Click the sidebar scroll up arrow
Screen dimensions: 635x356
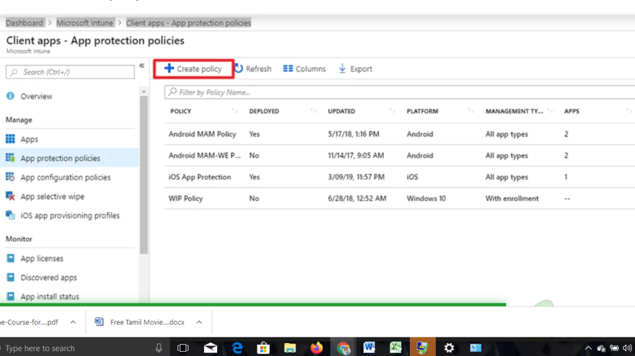(x=144, y=92)
